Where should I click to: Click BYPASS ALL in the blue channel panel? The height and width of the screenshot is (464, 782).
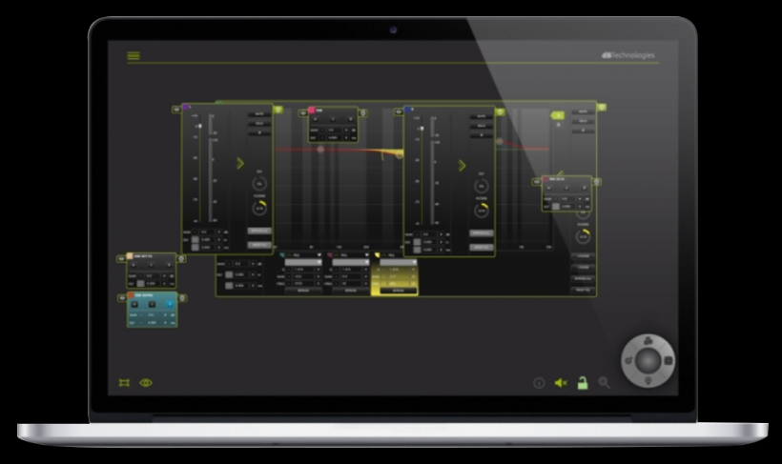tap(482, 233)
